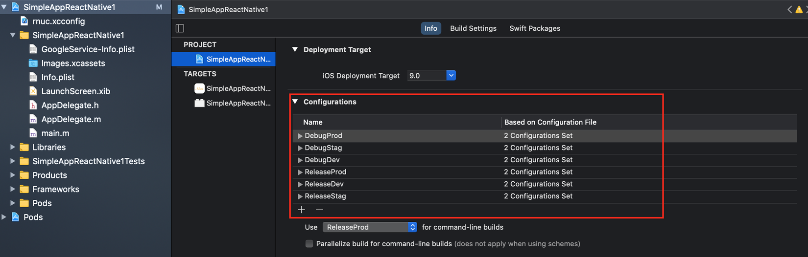Open GoogleService-Info.plist file
The width and height of the screenshot is (808, 257).
click(88, 49)
